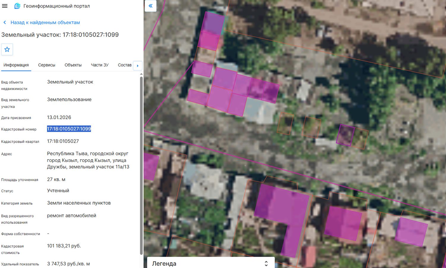Click the back arrow icon
This screenshot has height=268, width=446.
(x=5, y=23)
